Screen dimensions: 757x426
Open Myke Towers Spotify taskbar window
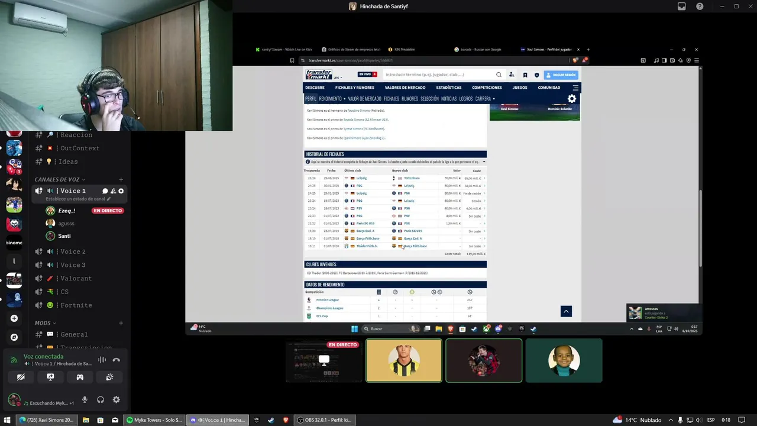click(155, 420)
